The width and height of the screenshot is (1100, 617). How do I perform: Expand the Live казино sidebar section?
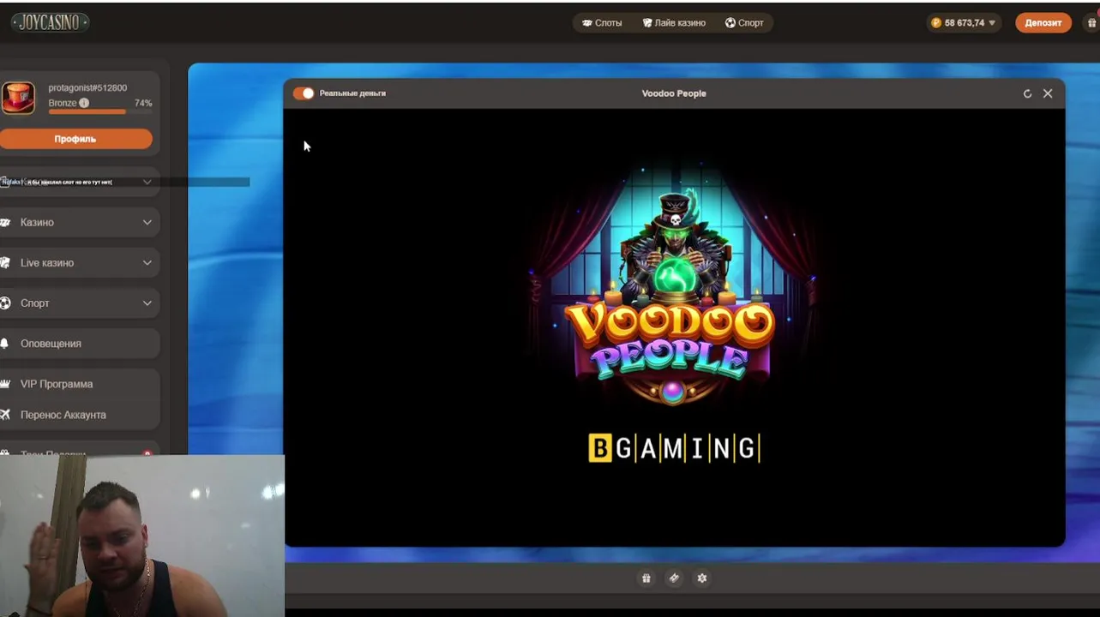[80, 262]
